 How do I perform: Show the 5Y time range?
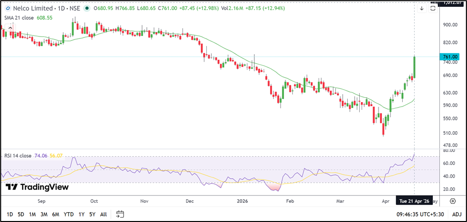(92, 214)
